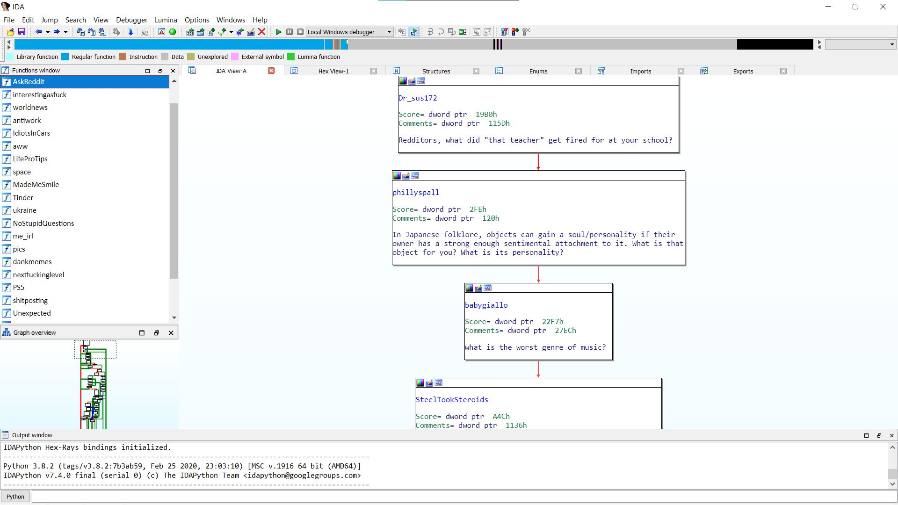The width and height of the screenshot is (898, 505).
Task: Jump forward with the right arrow
Action: pyautogui.click(x=57, y=32)
